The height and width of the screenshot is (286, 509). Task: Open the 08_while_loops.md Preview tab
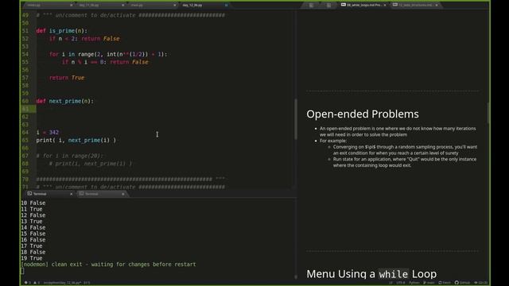[363, 6]
